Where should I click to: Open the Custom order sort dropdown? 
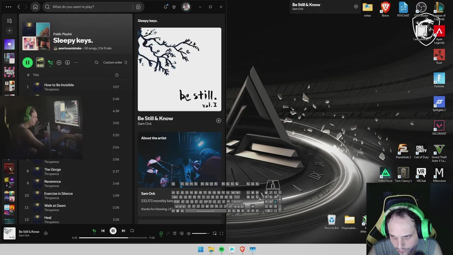[x=115, y=63]
